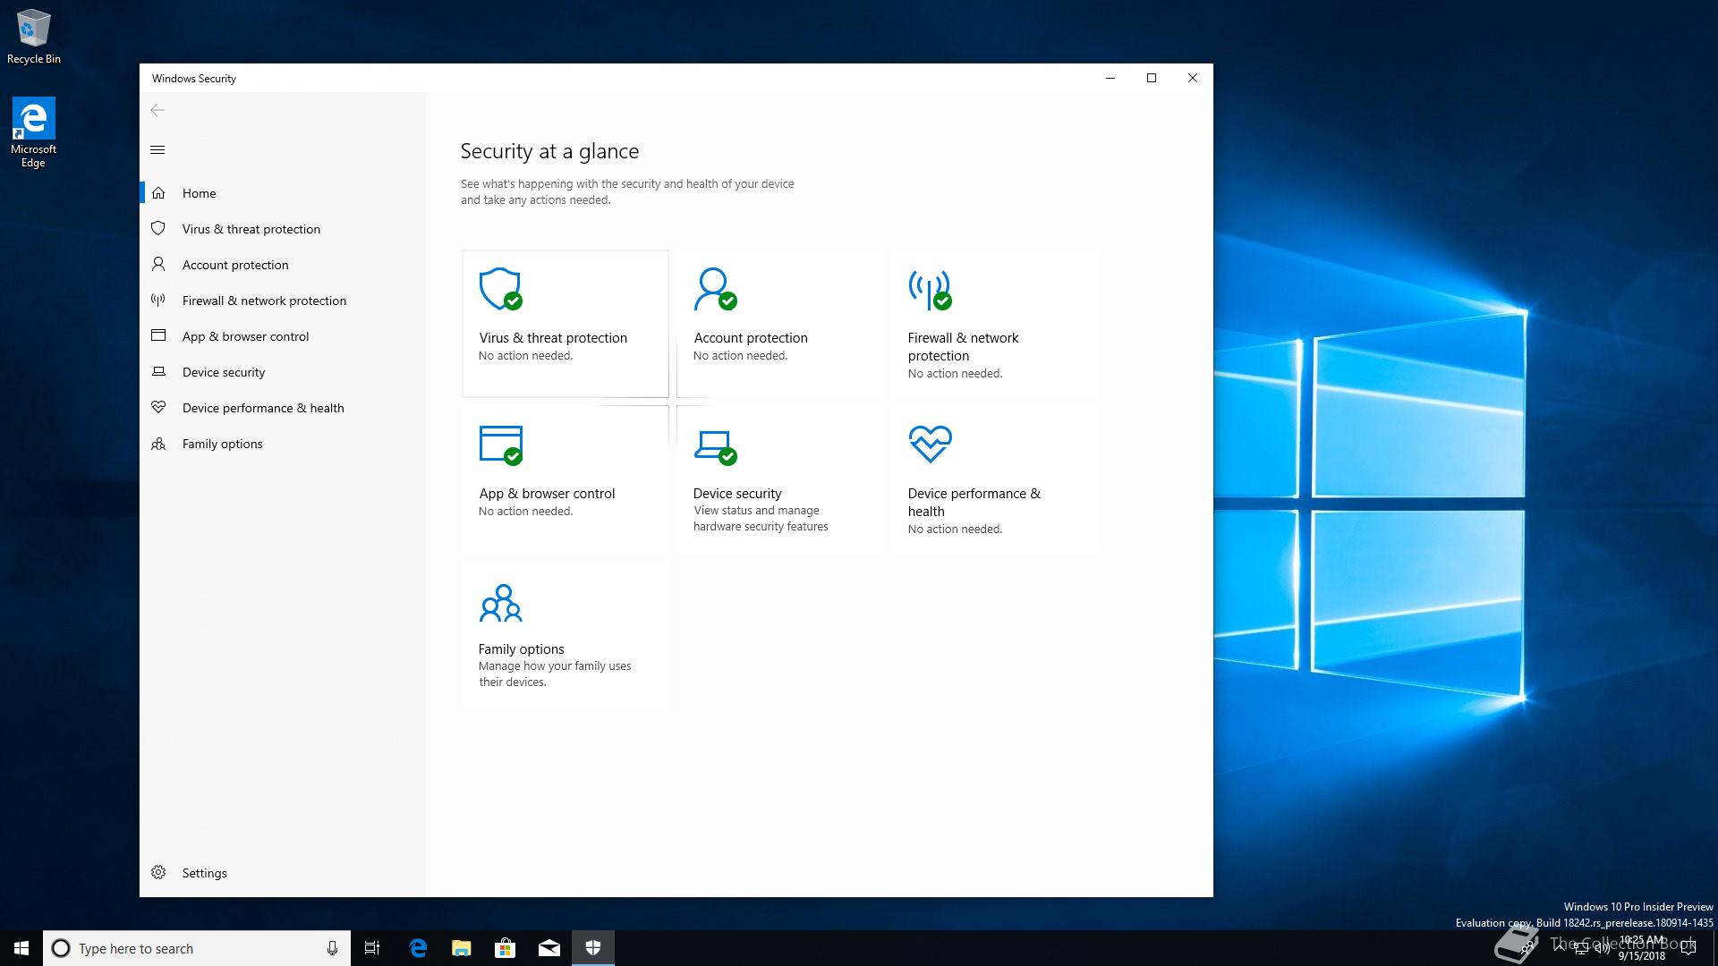Click the App & browser window icon in sidebar
The width and height of the screenshot is (1718, 966).
158,336
